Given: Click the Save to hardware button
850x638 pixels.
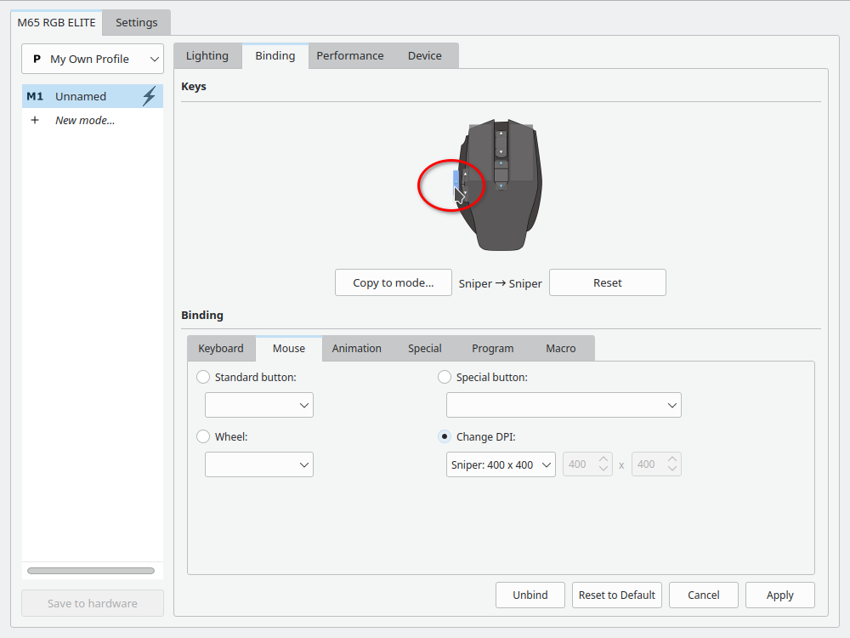Looking at the screenshot, I should click(x=93, y=603).
